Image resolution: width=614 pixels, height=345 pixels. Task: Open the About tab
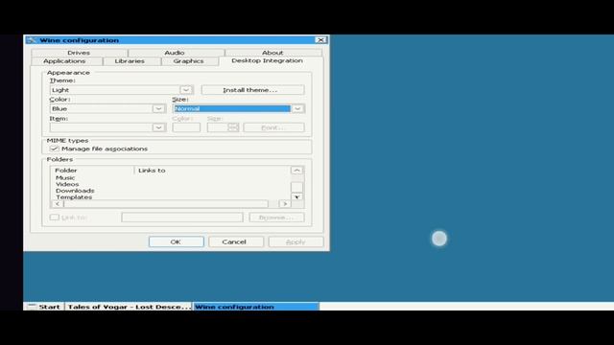point(272,53)
